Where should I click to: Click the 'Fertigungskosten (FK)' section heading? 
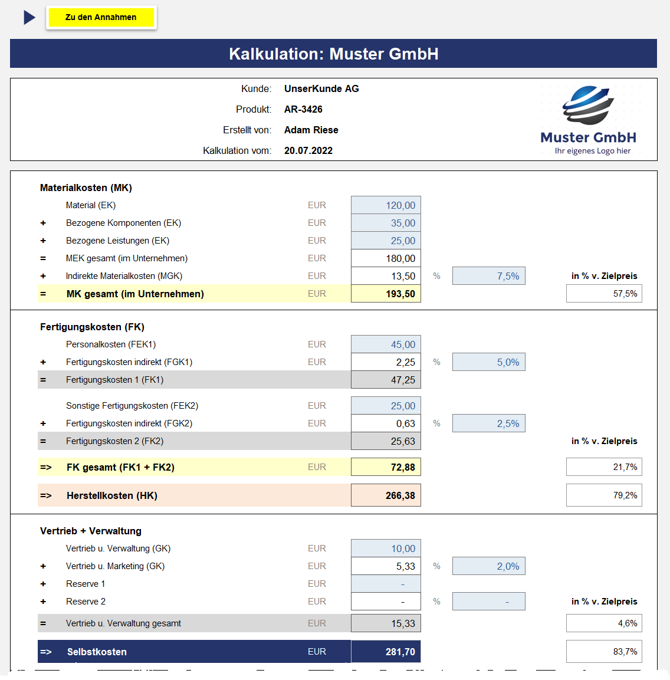click(92, 327)
